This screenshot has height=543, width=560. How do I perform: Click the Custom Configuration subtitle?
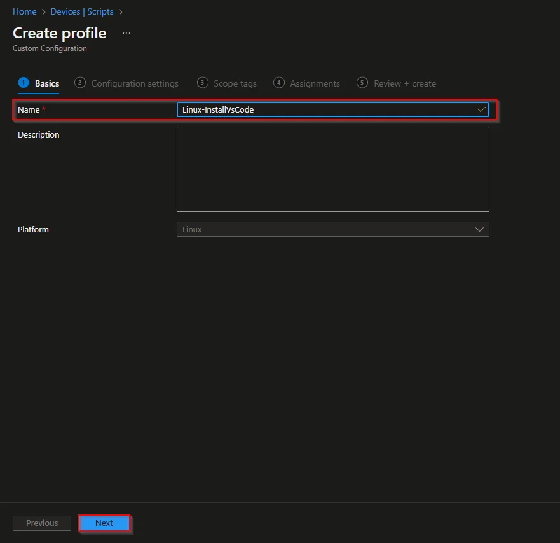[x=50, y=48]
